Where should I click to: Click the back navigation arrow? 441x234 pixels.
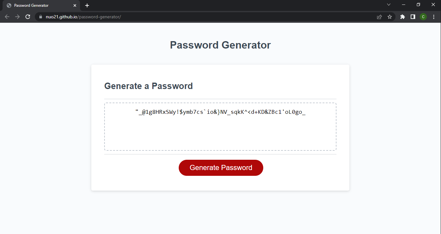(7, 17)
